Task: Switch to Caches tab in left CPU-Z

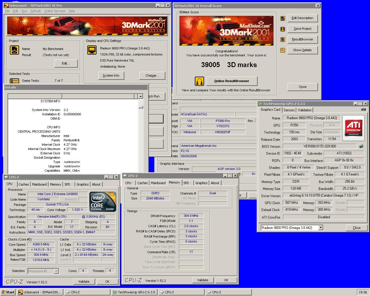Action: coord(24,184)
